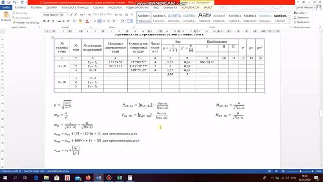Activate Format Painter (Формат по образцу)
This screenshot has height=182, width=323.
tap(26, 22)
